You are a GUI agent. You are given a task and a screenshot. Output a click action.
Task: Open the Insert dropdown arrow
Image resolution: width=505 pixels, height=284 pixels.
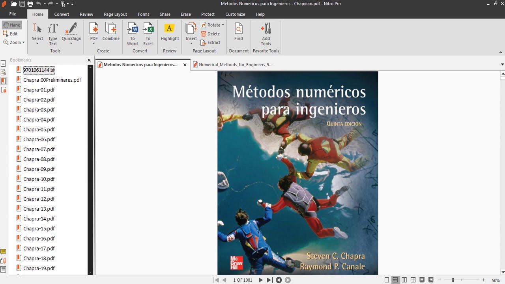pyautogui.click(x=191, y=43)
